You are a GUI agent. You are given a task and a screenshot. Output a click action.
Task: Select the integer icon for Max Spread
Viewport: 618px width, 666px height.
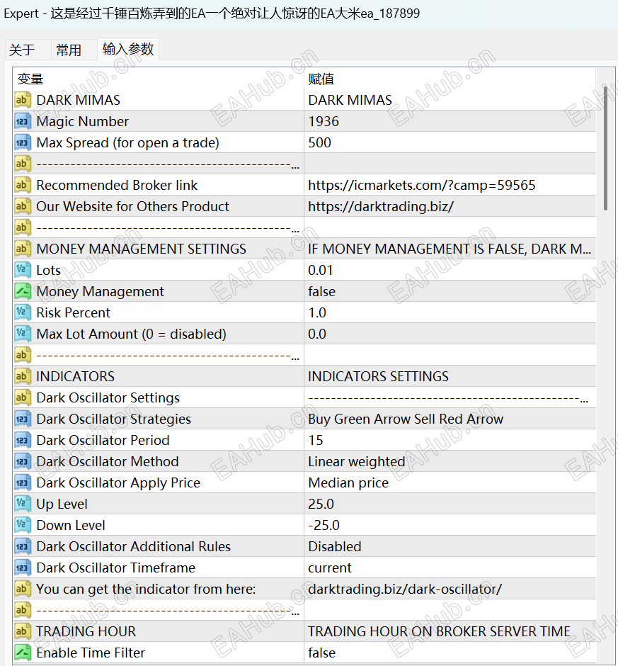point(23,142)
